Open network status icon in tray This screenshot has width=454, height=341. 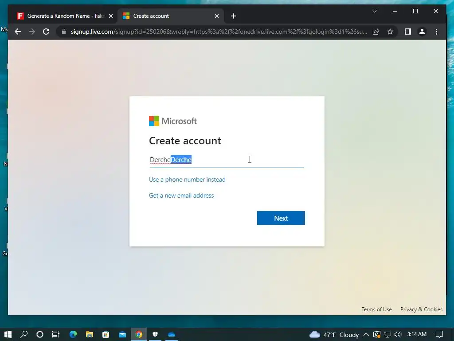tap(387, 334)
